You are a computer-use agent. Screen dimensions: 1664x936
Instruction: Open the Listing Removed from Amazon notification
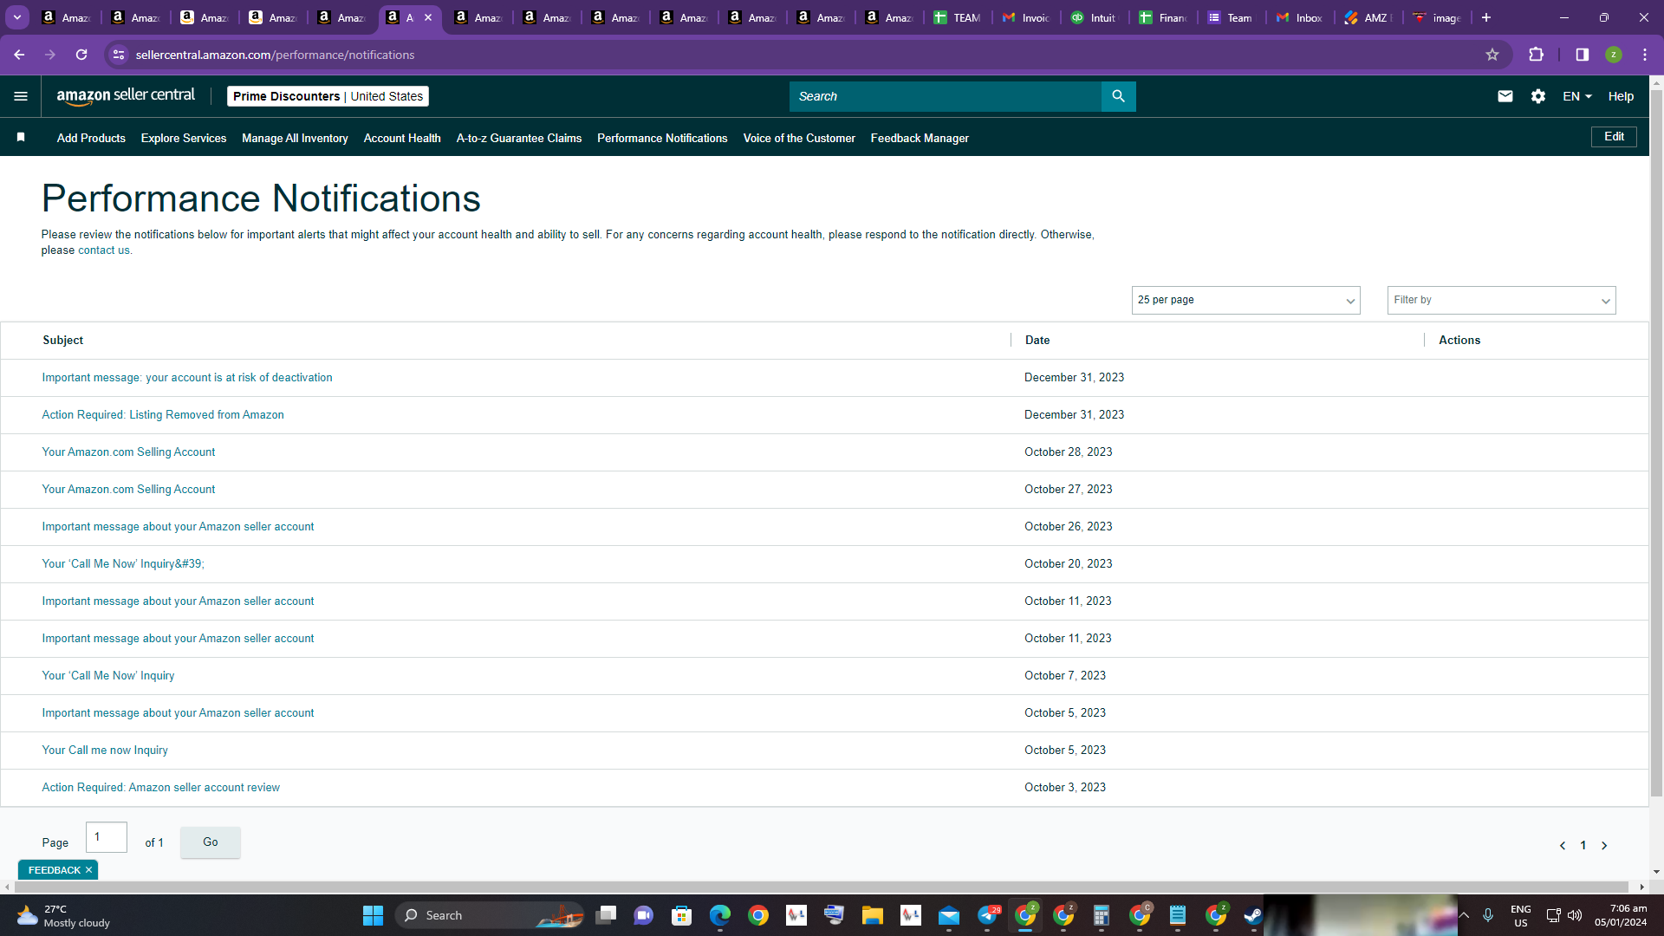pyautogui.click(x=163, y=415)
